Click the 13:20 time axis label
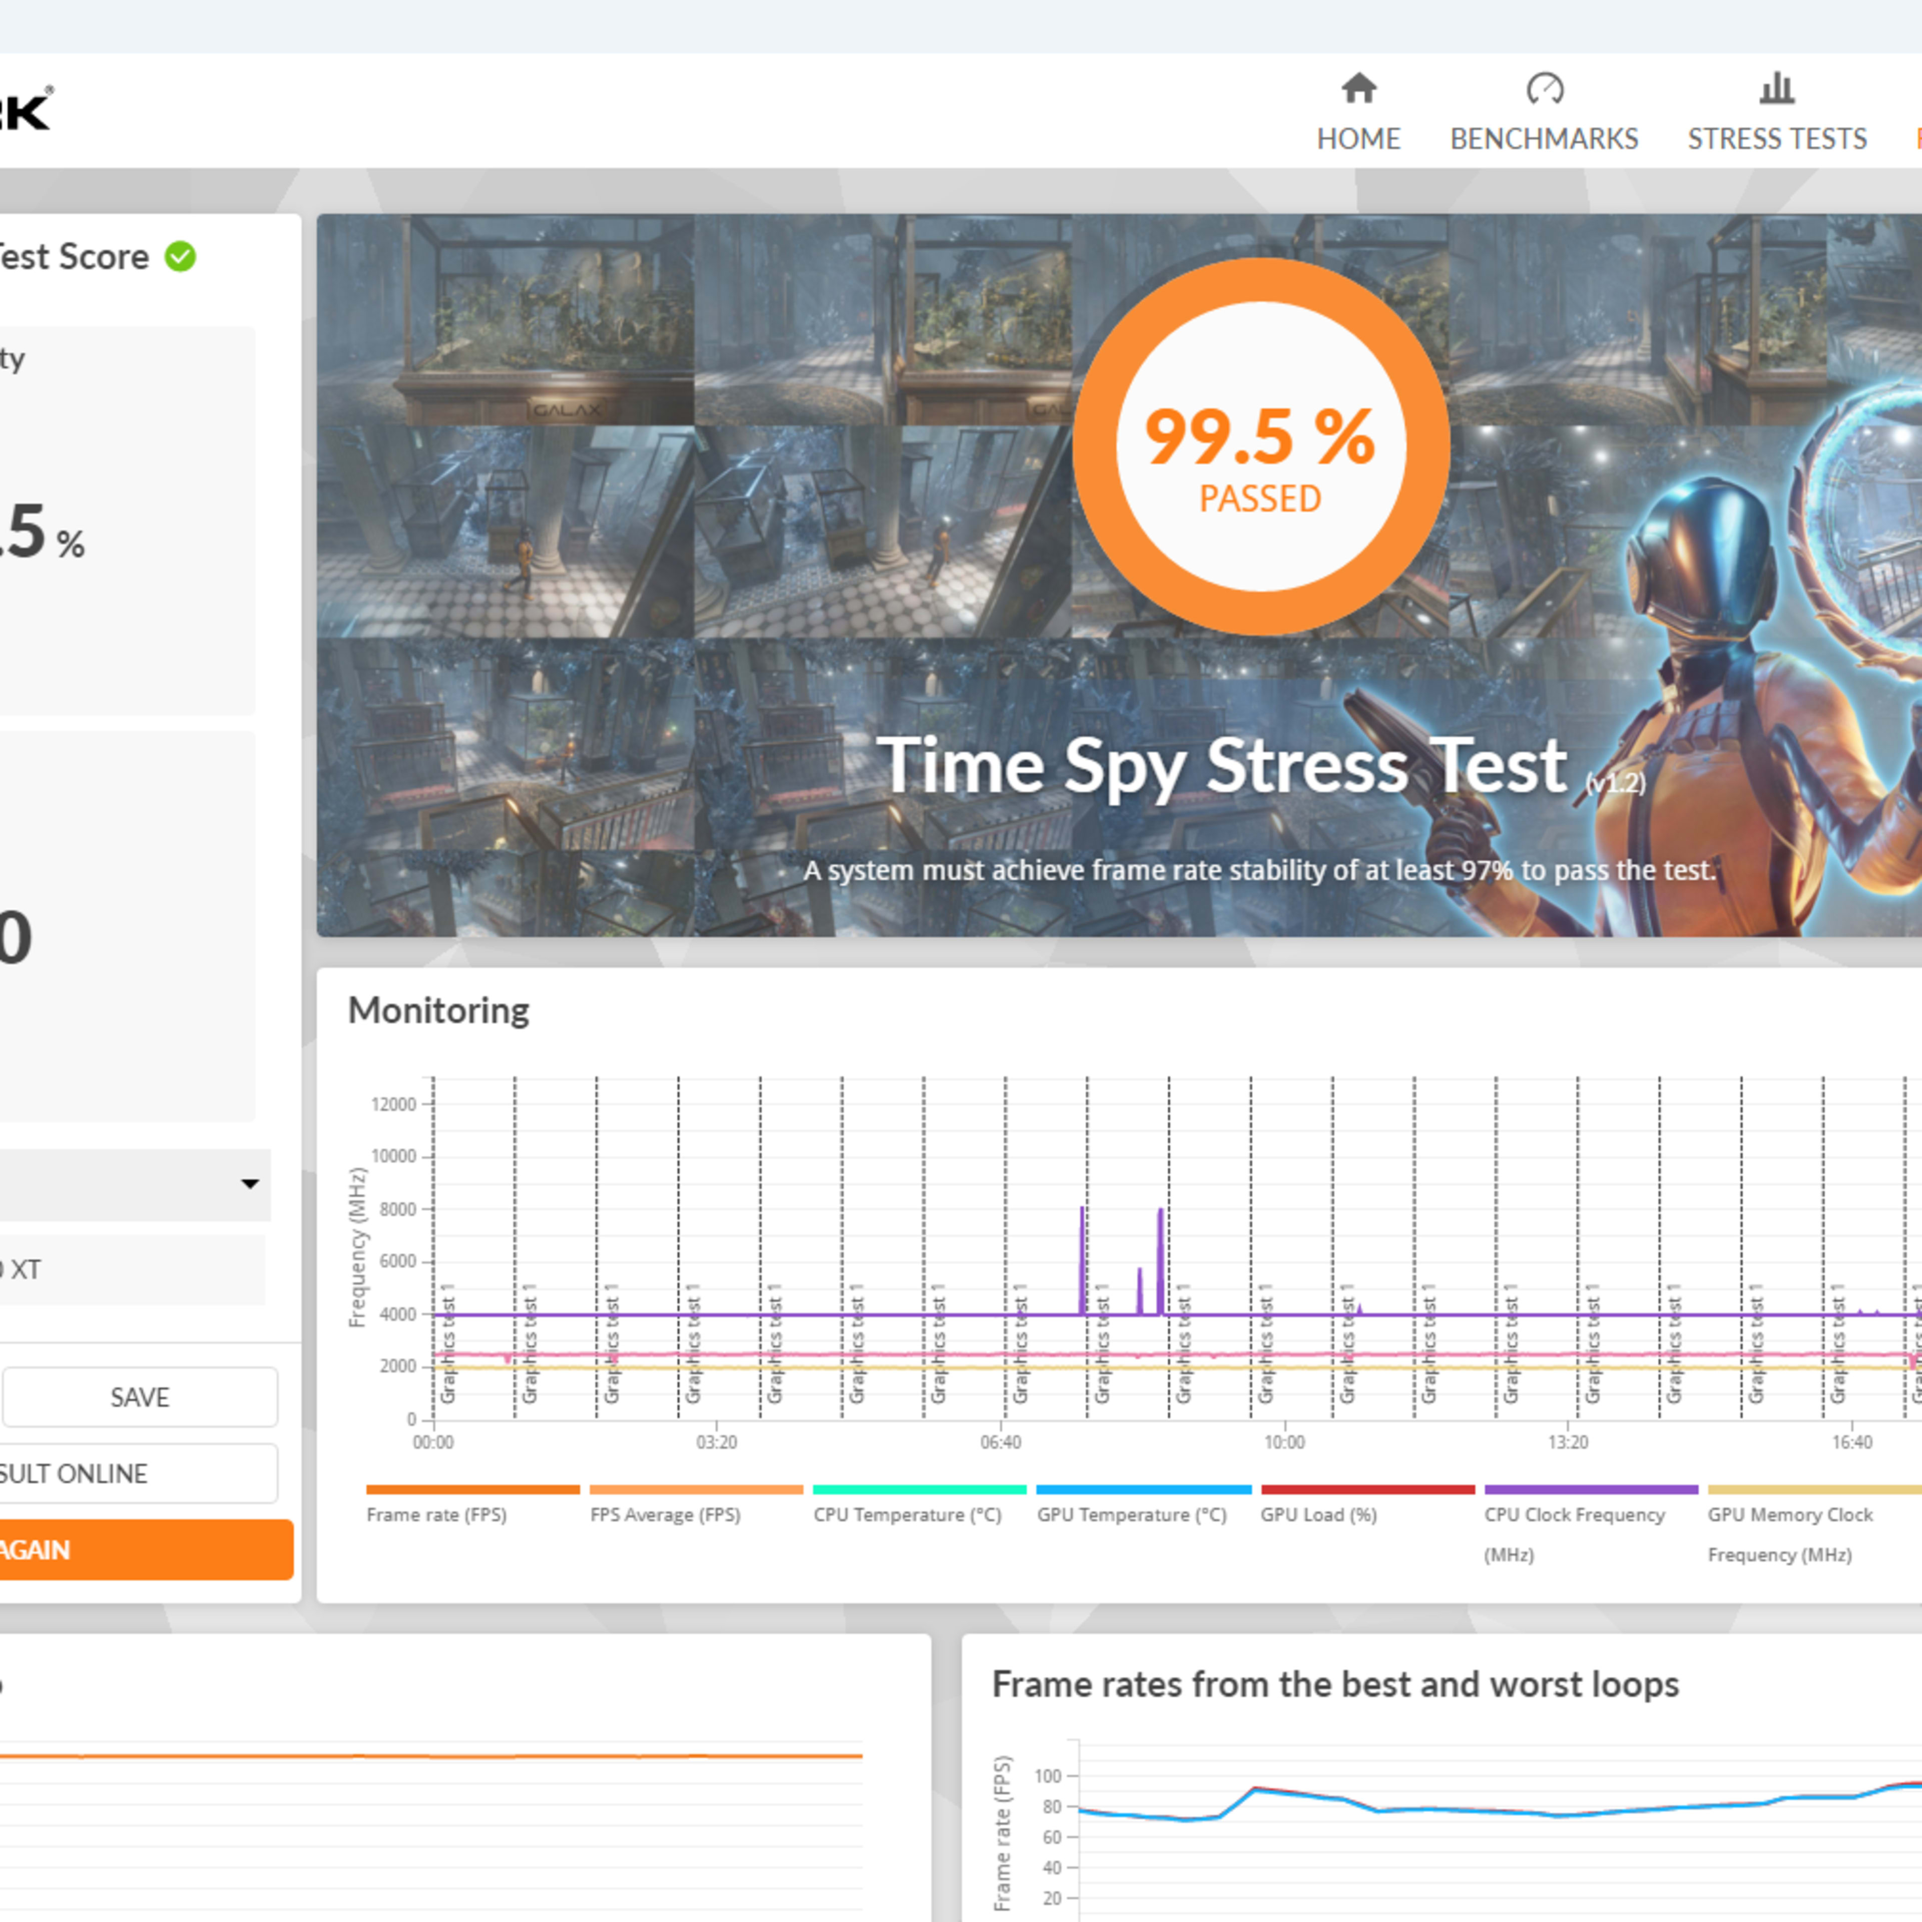 1568,1441
